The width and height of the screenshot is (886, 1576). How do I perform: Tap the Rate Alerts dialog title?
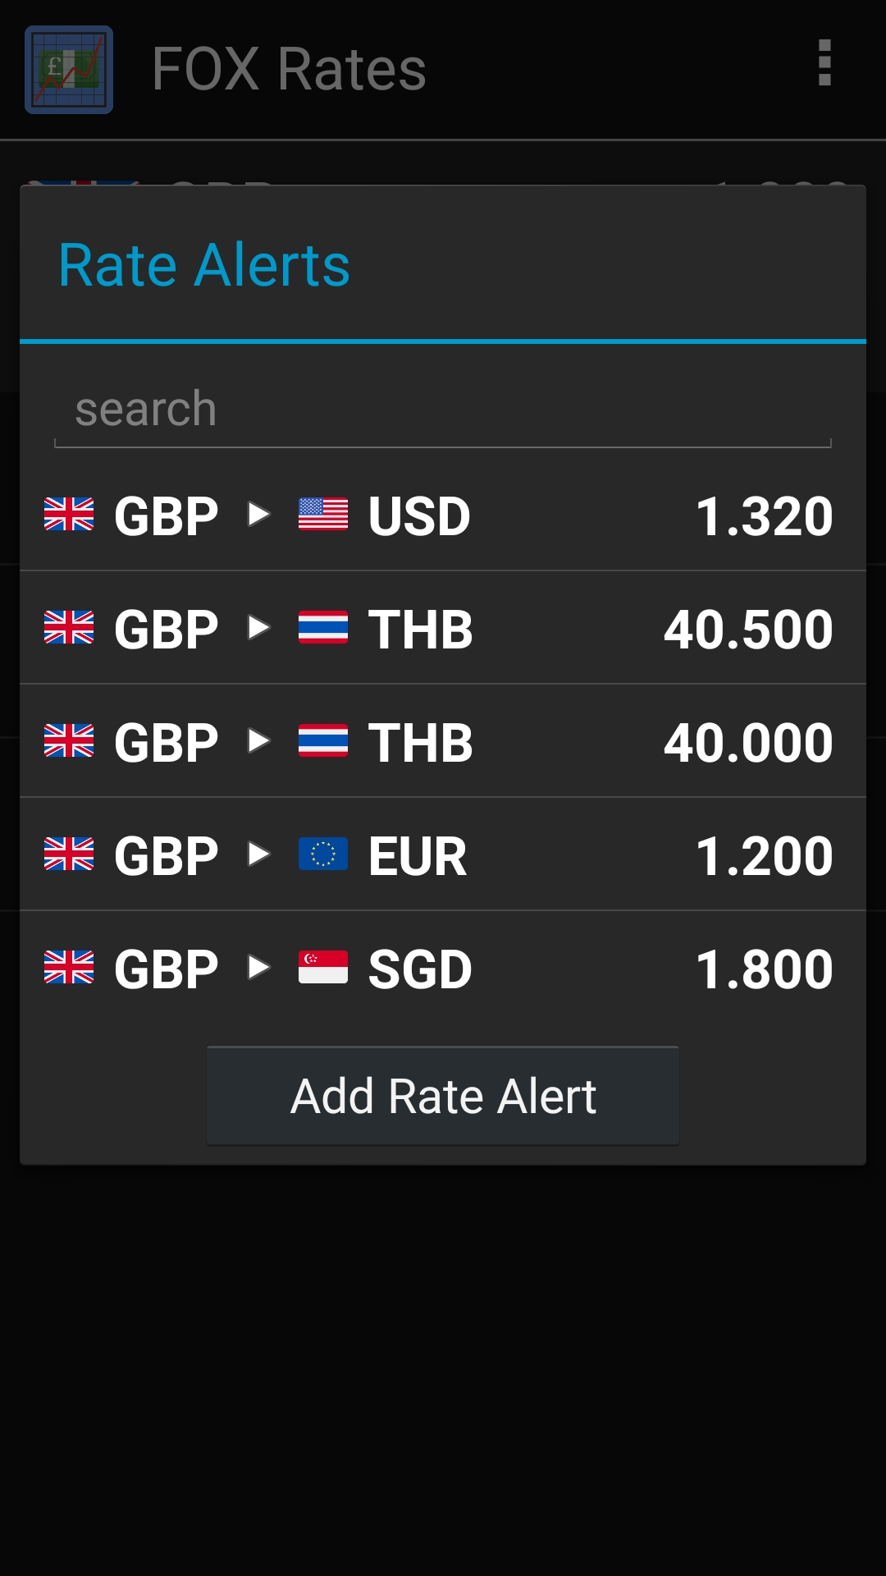coord(204,265)
